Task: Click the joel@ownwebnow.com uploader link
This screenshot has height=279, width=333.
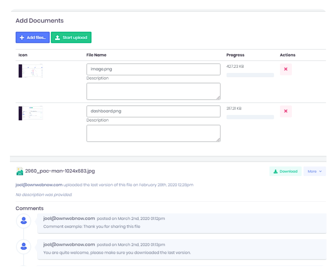Action: 39,185
